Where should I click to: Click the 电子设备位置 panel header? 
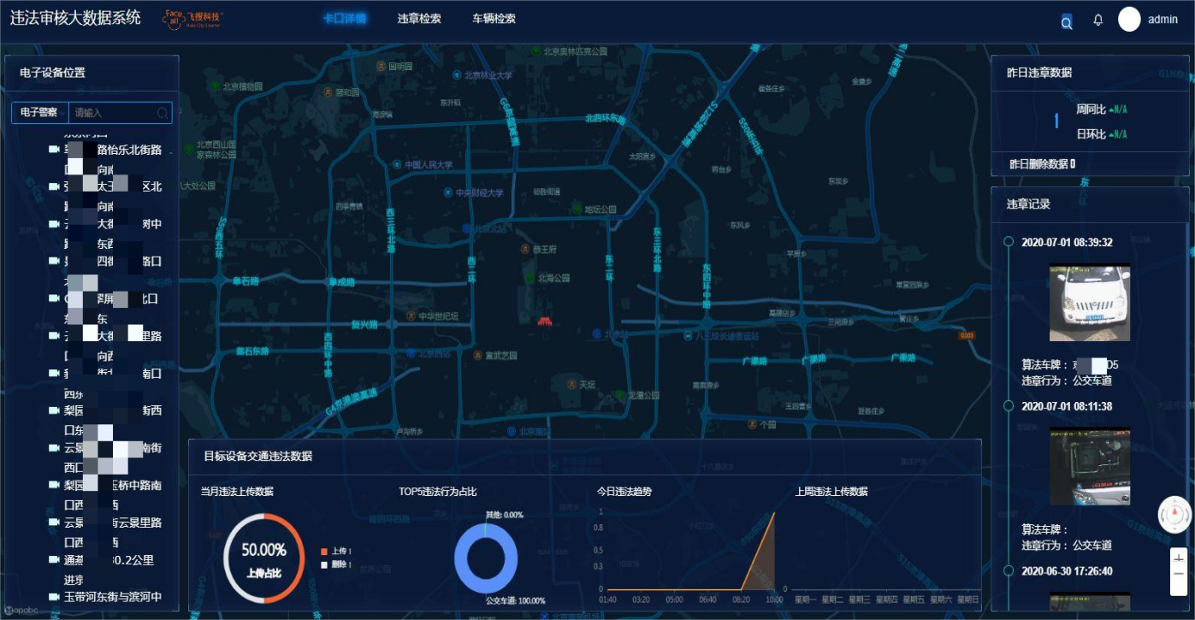coord(52,73)
